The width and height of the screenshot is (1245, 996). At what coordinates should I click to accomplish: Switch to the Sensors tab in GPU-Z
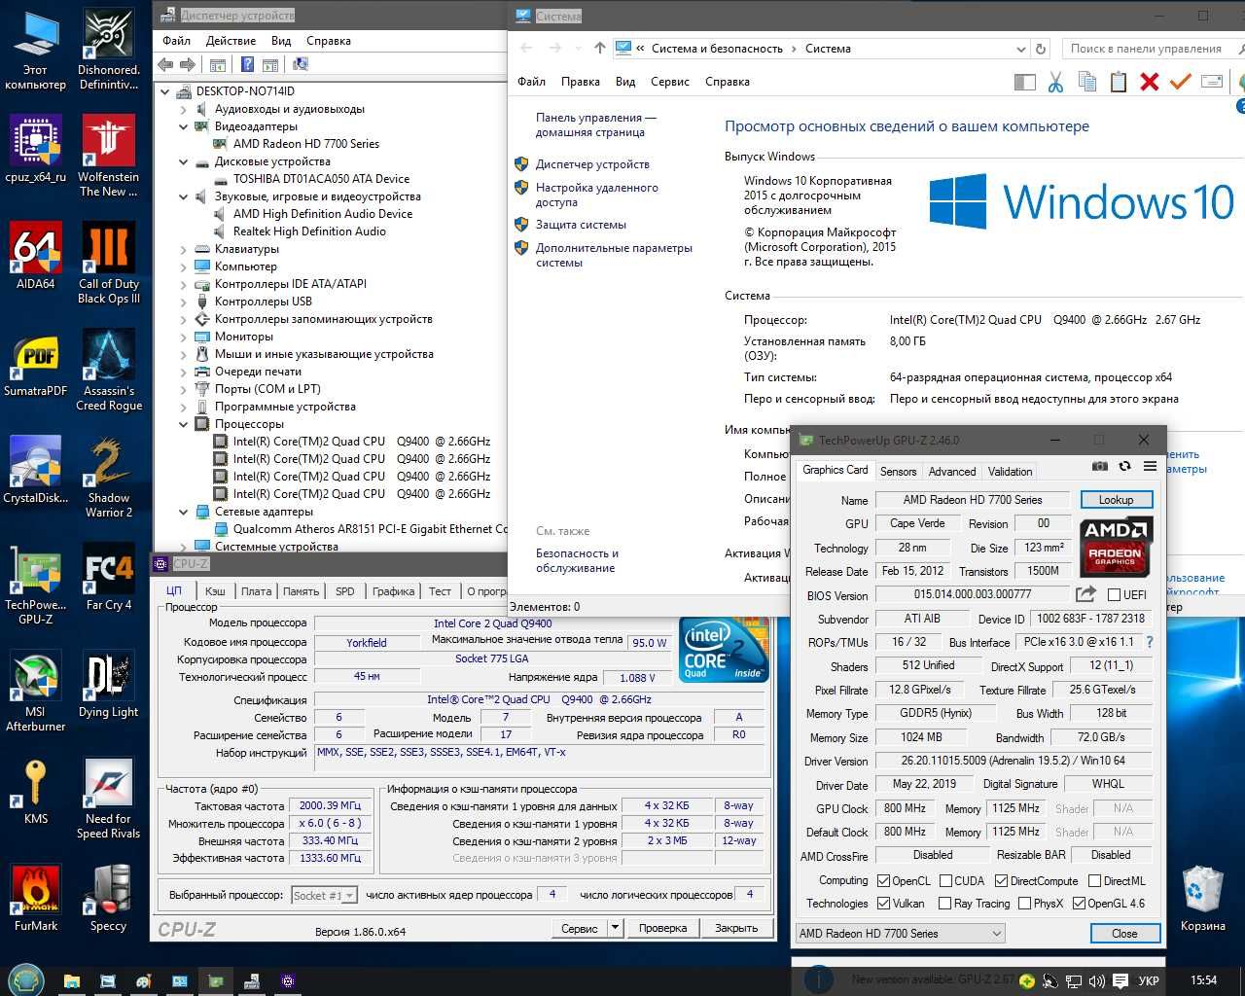(898, 472)
